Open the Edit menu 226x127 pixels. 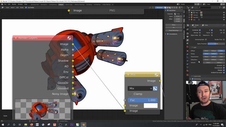(9, 4)
